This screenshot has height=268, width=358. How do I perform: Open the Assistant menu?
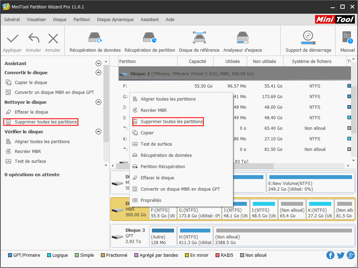149,20
